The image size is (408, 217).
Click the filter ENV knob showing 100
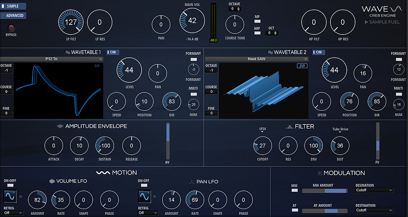[x=314, y=146]
